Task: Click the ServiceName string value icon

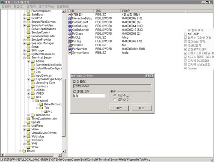Action: [x=70, y=53]
